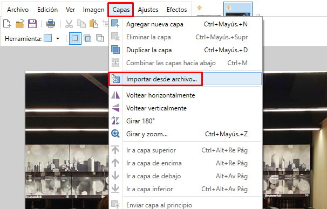Toggle Exclude selection mode icon

click(100, 38)
